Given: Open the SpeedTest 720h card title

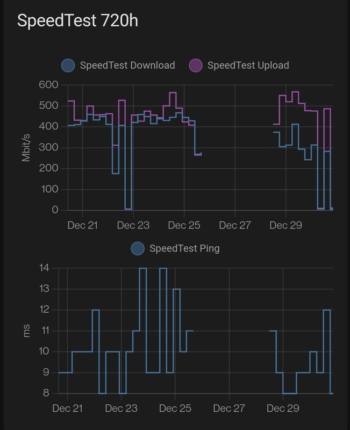Looking at the screenshot, I should coord(78,21).
